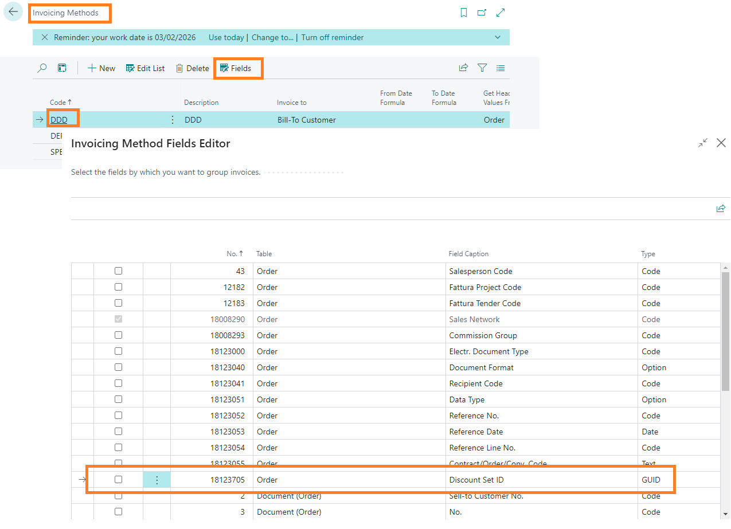Select Edit List in the toolbar
This screenshot has height=529, width=731.
pos(145,68)
